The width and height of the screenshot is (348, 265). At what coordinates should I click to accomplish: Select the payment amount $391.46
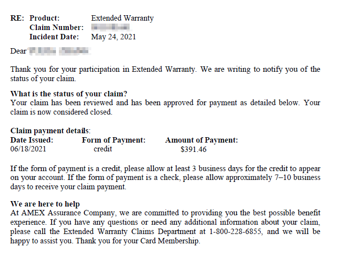pos(193,149)
